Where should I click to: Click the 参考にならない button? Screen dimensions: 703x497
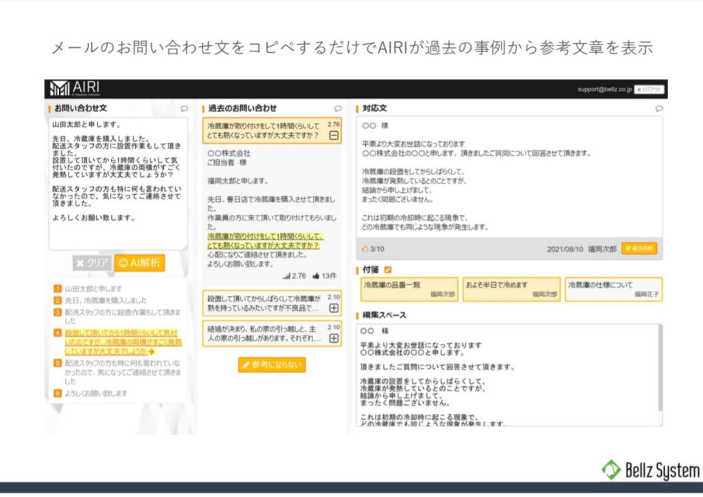[x=272, y=365]
